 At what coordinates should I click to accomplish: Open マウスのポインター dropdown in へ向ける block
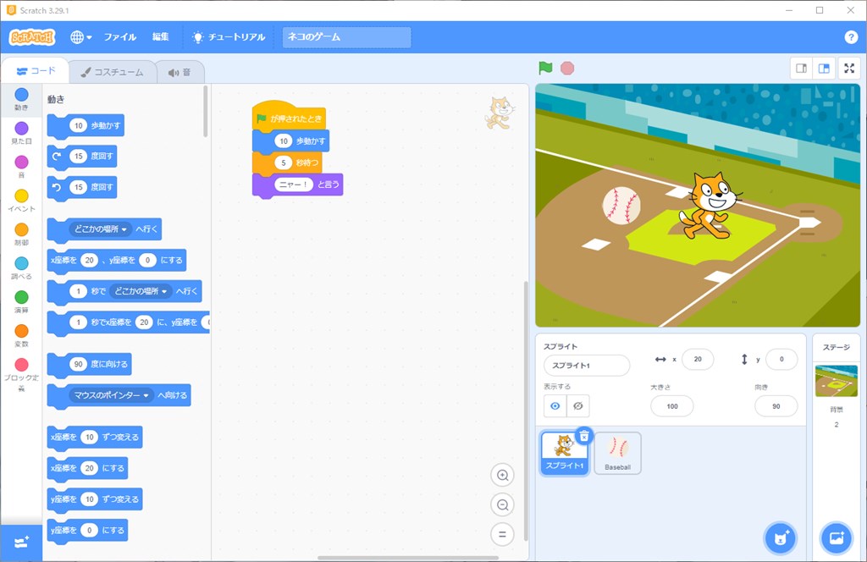coord(111,395)
